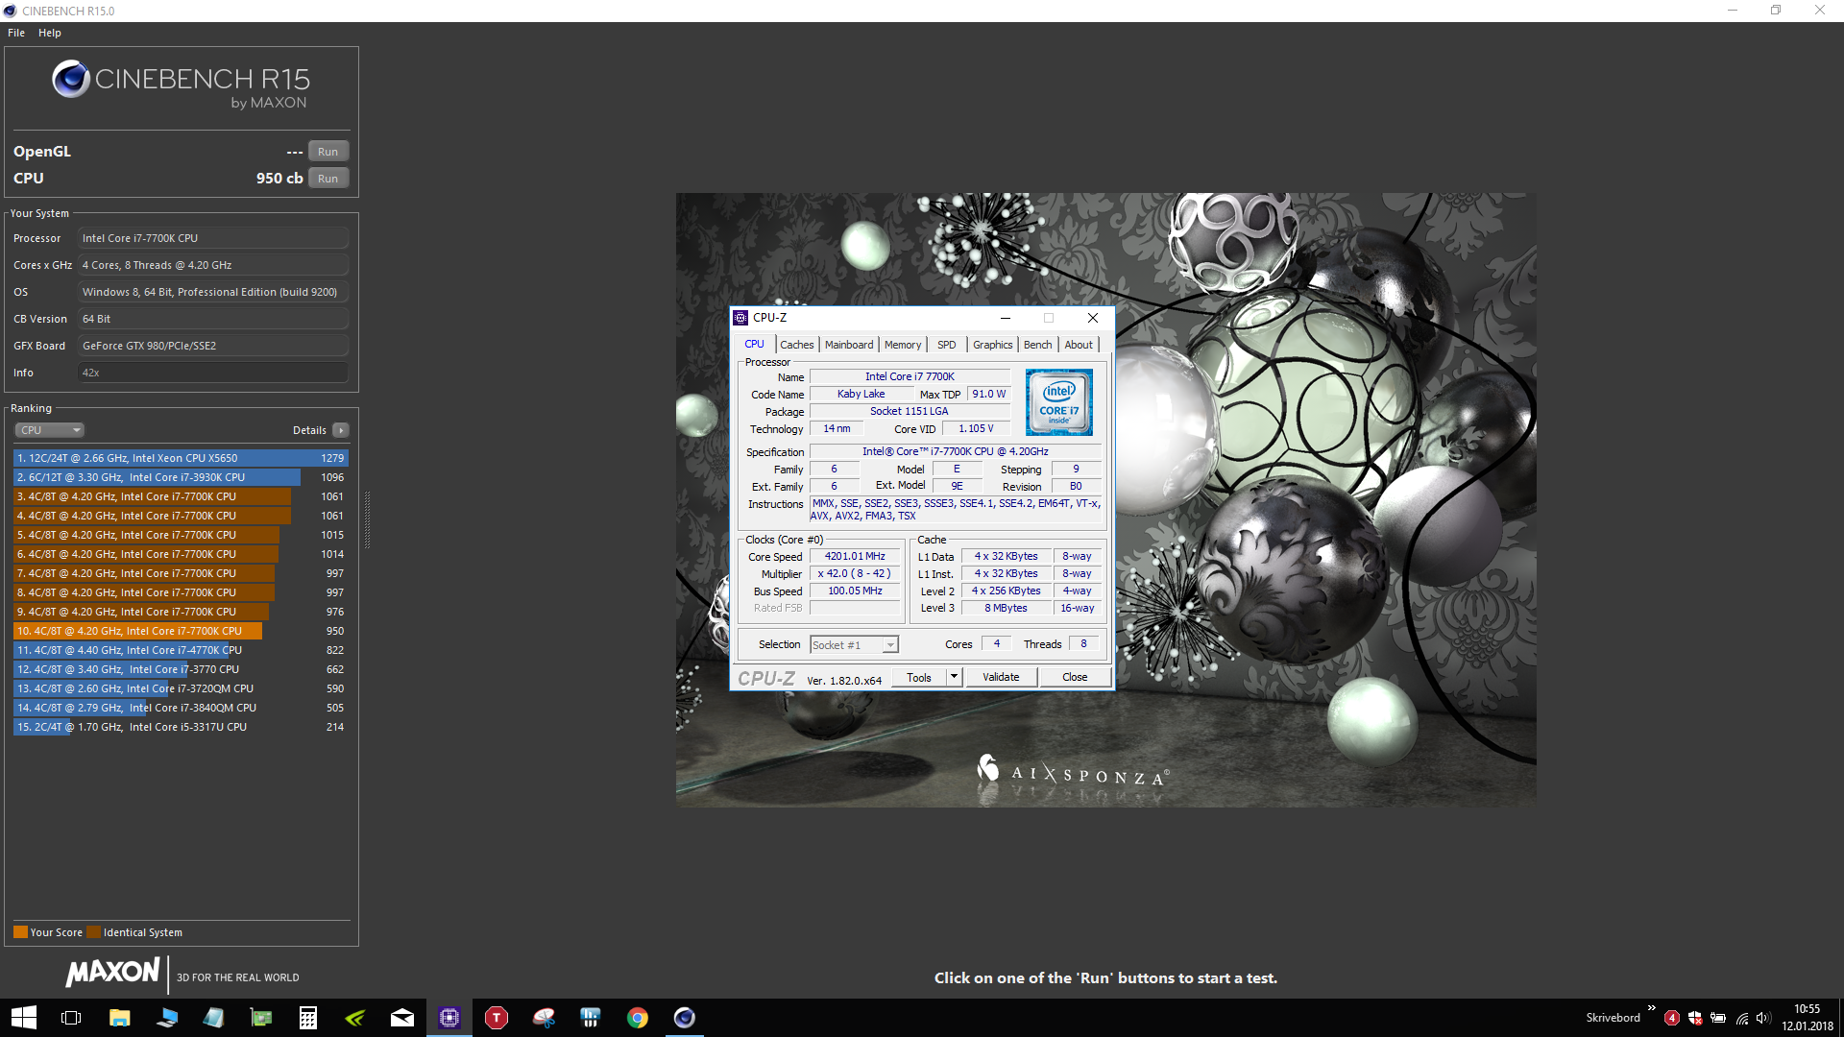Open the NVIDIA taskbar icon

tap(355, 1018)
